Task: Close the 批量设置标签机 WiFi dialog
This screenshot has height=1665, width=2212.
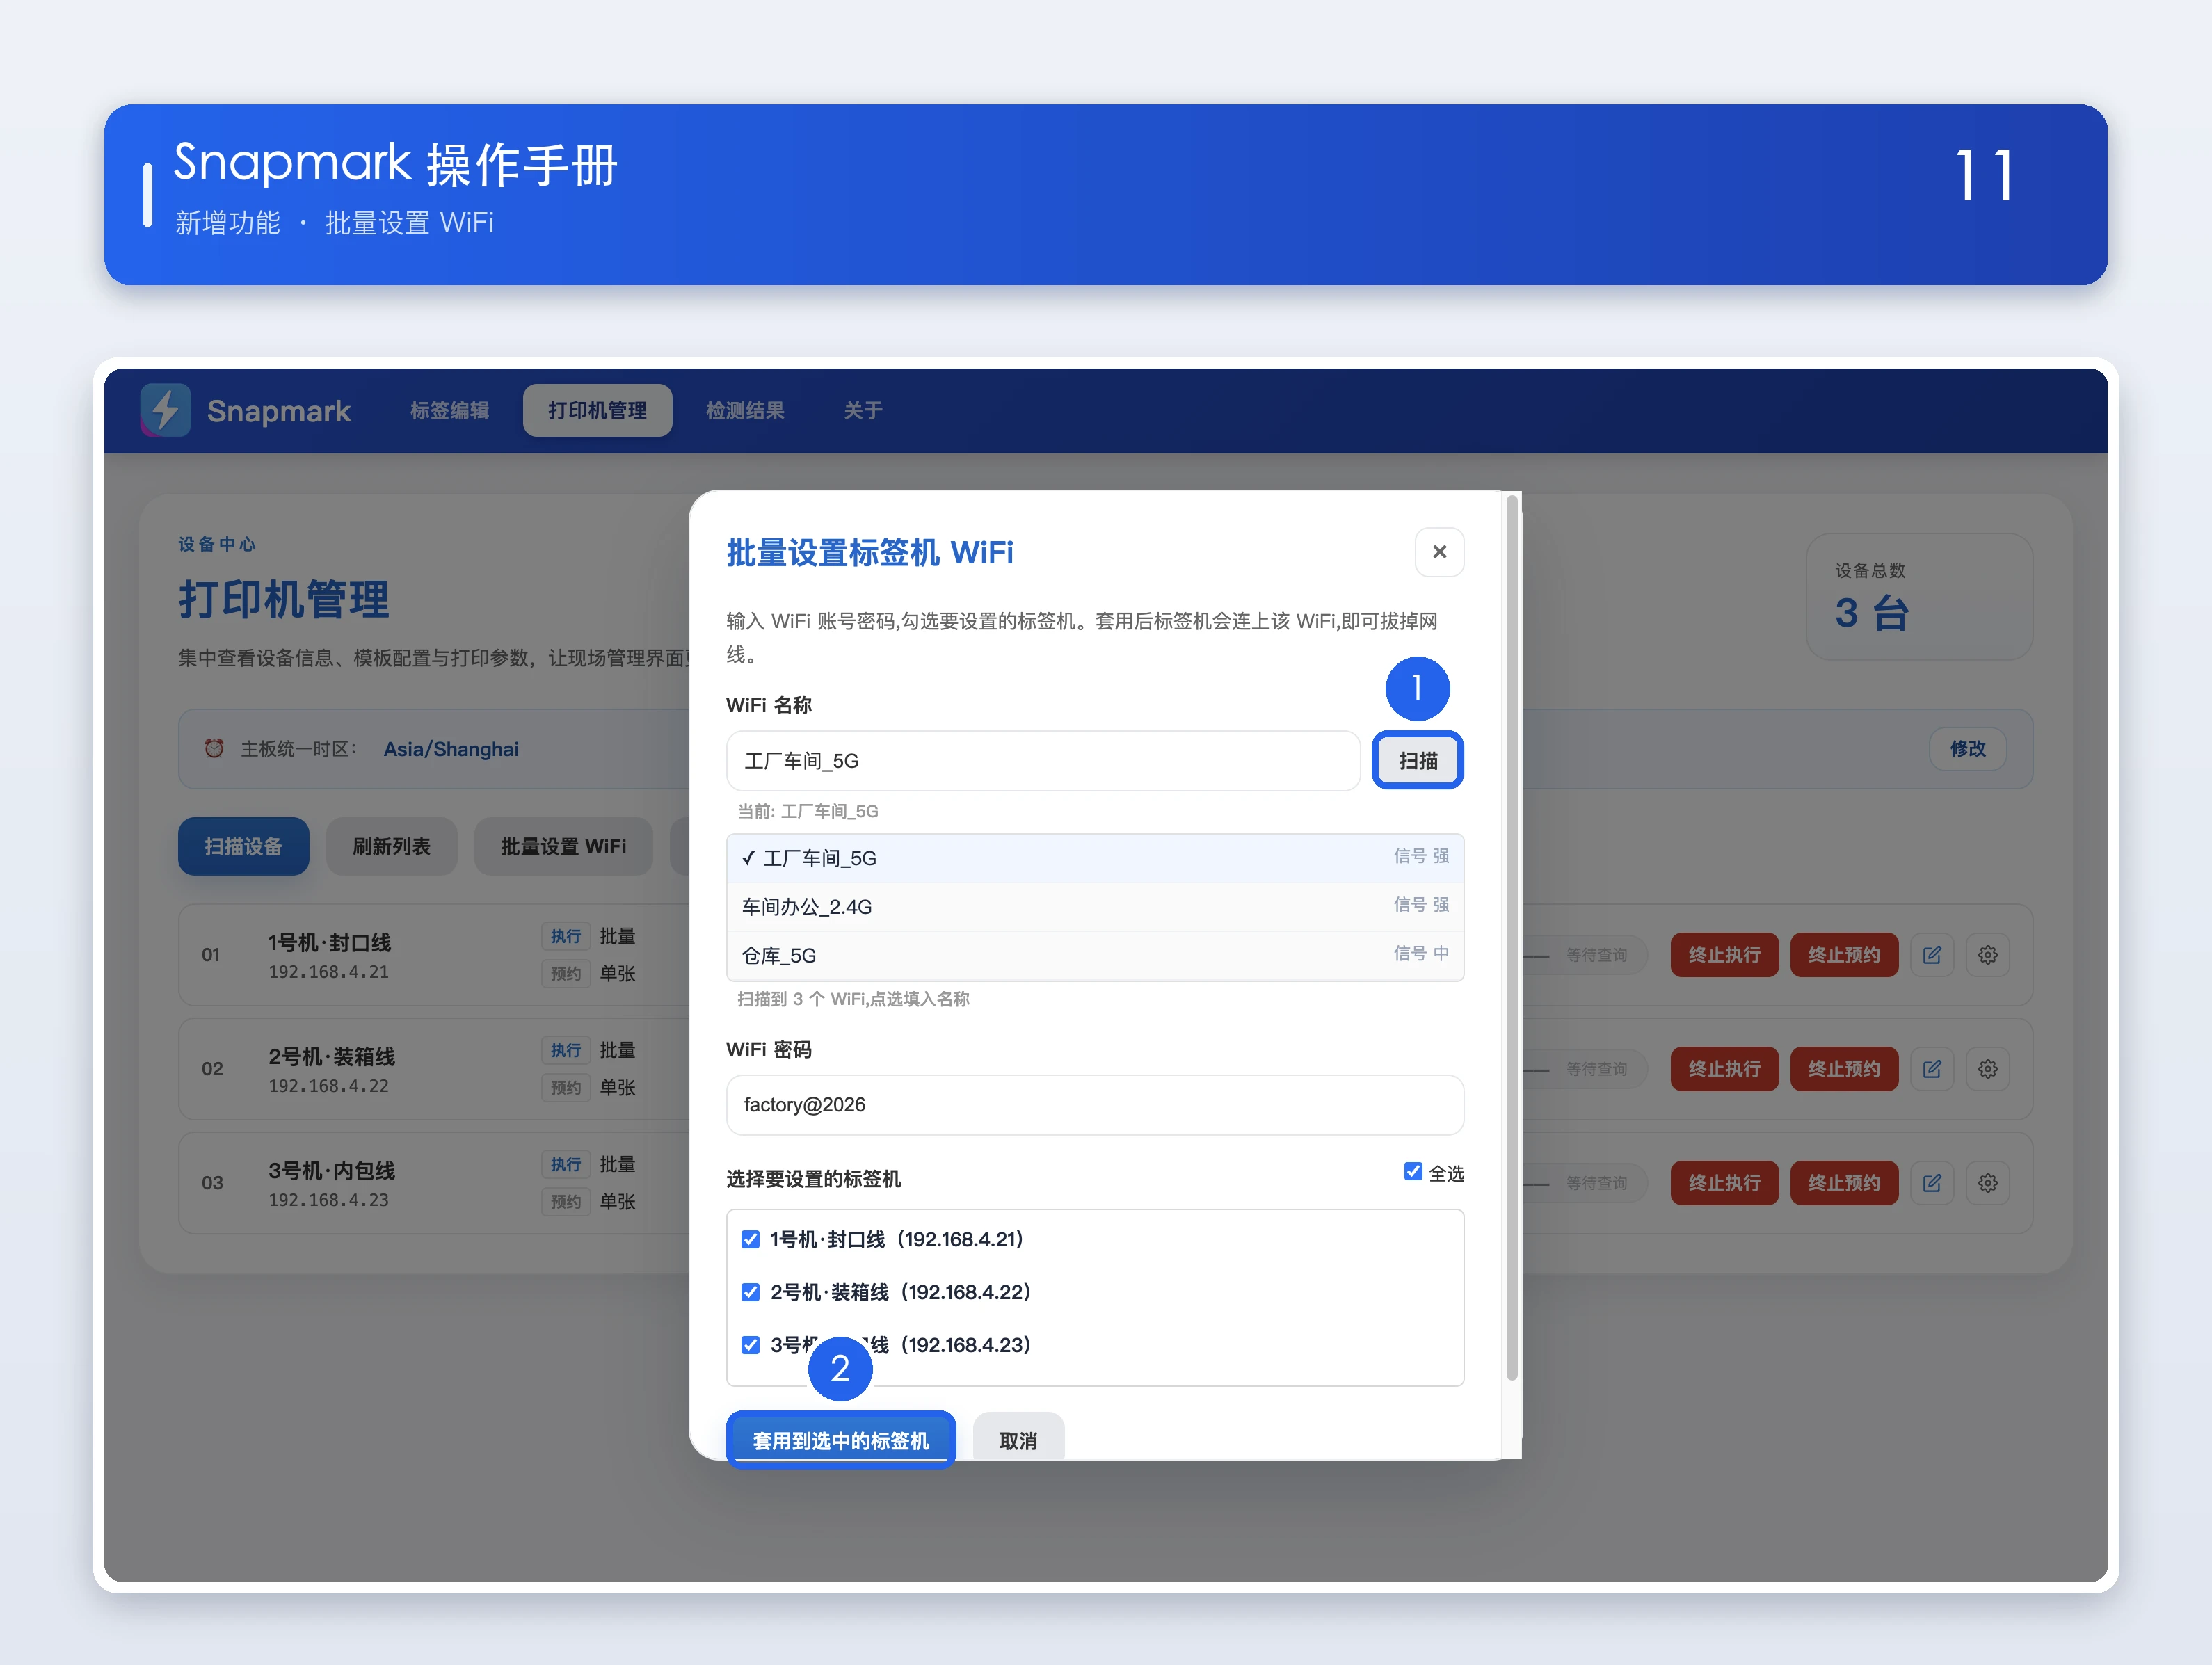Action: [1439, 552]
